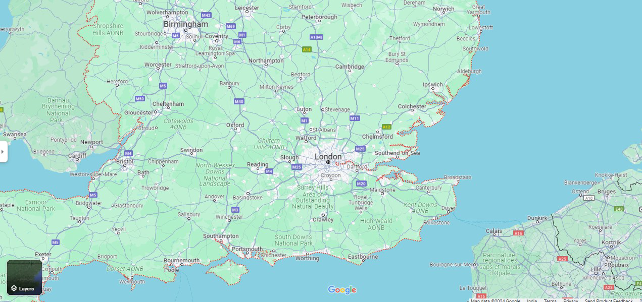Image resolution: width=642 pixels, height=302 pixels.
Task: Click the India region link in footer
Action: (x=532, y=300)
